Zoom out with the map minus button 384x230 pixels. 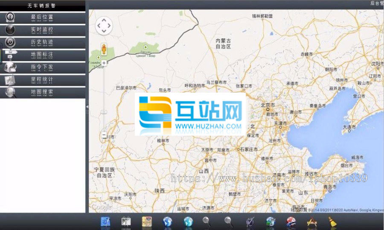[x=104, y=135]
